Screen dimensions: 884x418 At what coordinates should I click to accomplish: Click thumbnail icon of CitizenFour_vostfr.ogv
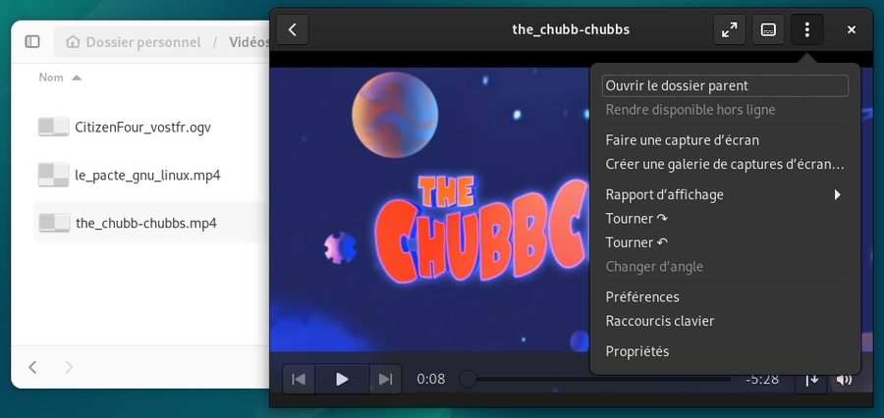[x=54, y=128]
